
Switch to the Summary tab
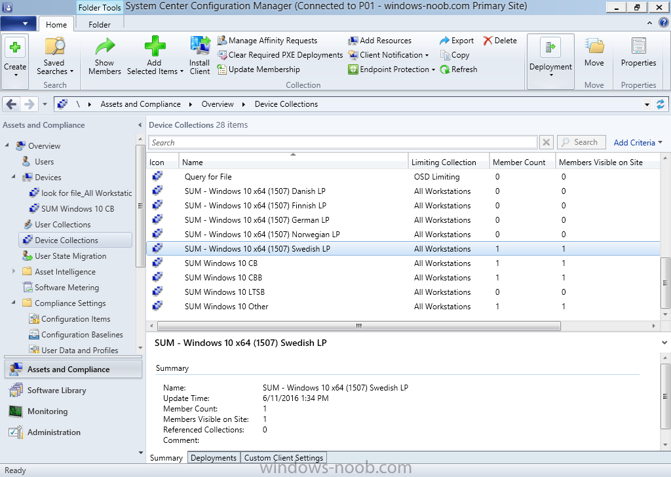166,458
